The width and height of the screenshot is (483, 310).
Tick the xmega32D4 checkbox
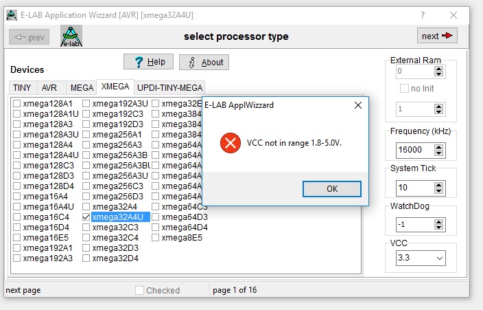click(x=86, y=258)
